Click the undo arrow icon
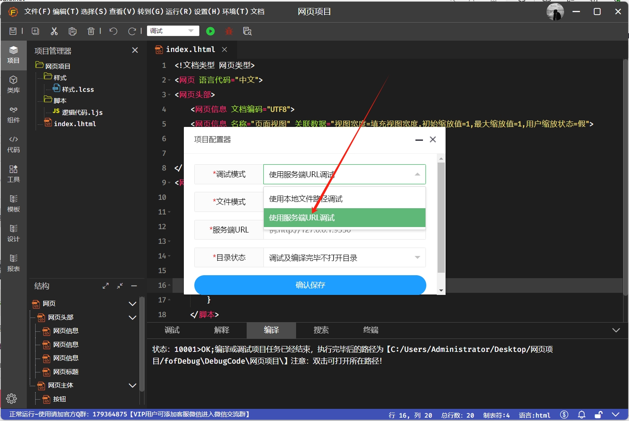The height and width of the screenshot is (421, 629). 113,31
